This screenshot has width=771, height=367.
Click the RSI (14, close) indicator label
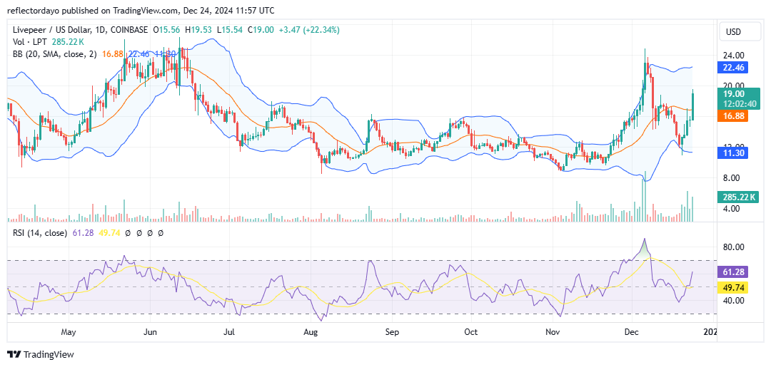click(x=40, y=233)
